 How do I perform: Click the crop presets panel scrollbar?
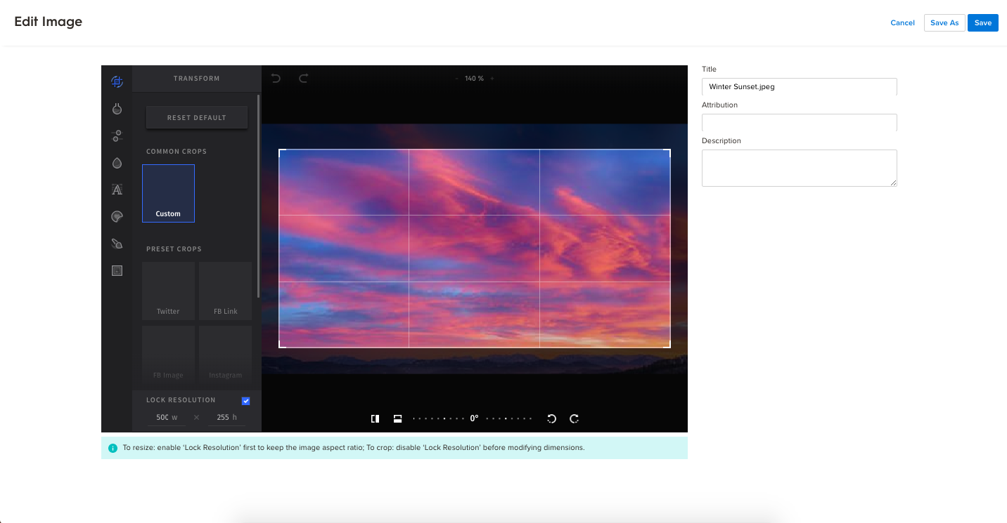[259, 197]
